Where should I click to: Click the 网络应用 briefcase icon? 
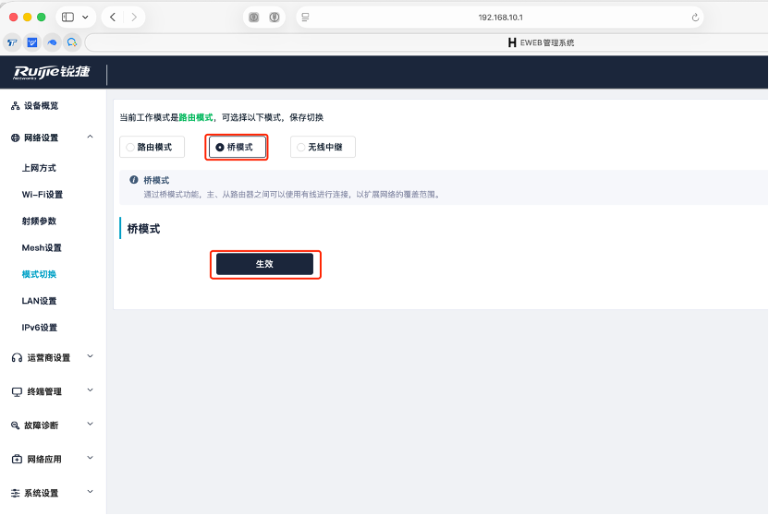[17, 460]
